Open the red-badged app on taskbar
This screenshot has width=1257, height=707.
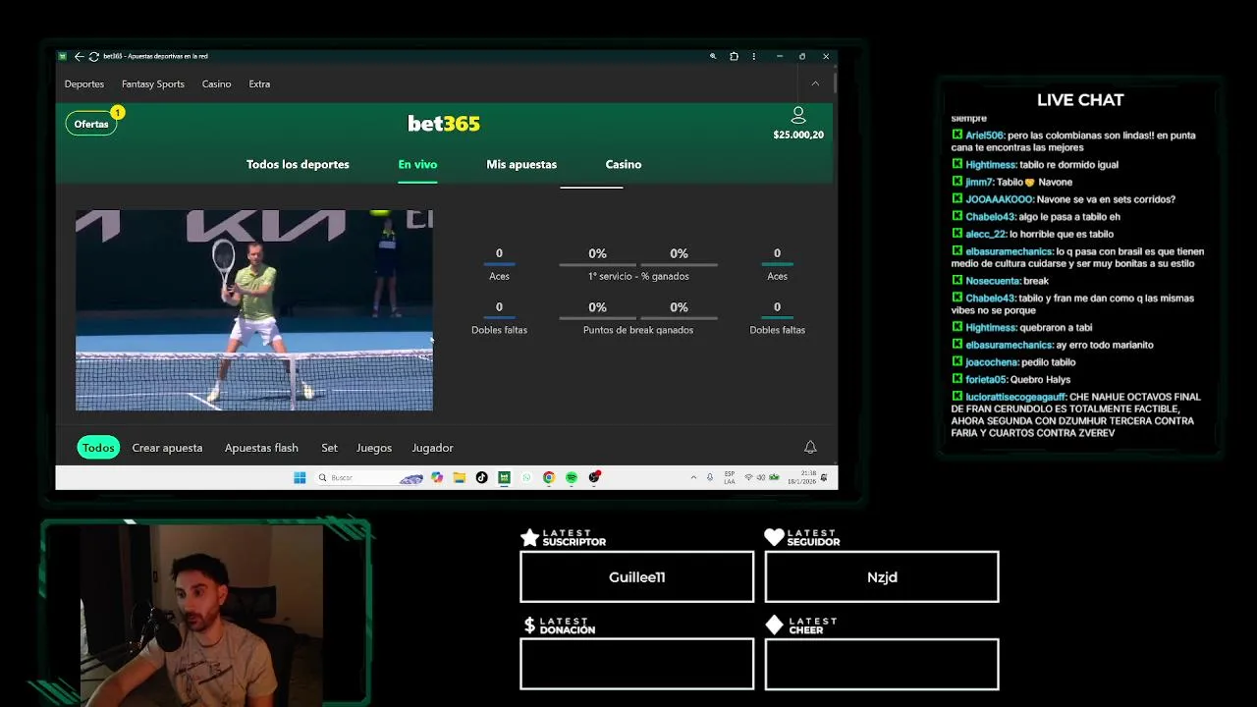[x=594, y=477]
